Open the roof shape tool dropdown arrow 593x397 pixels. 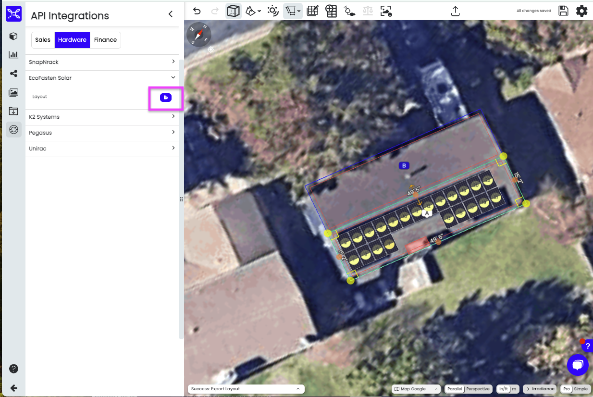(259, 11)
